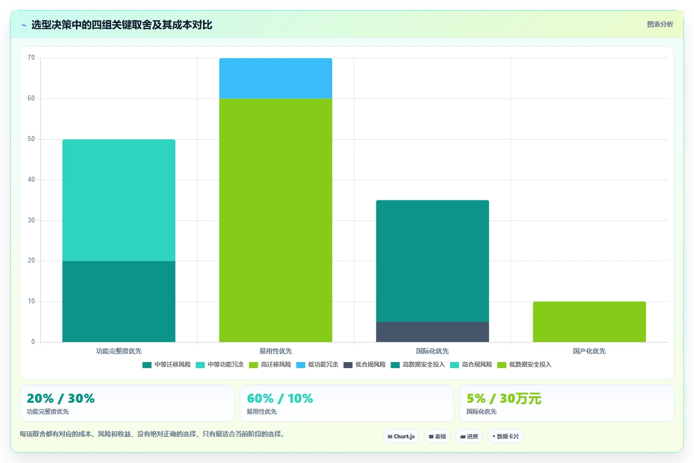
Task: Click the y-axis value 70
Action: click(31, 58)
